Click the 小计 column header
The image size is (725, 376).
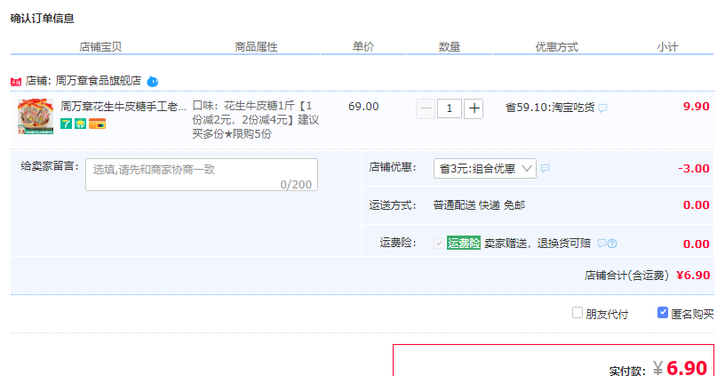667,47
